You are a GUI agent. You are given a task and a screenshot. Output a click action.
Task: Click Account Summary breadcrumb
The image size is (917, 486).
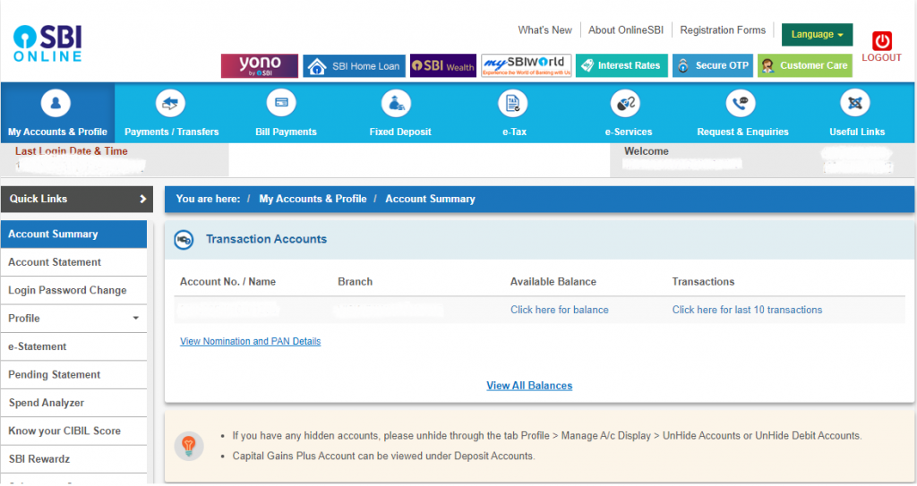coord(430,199)
